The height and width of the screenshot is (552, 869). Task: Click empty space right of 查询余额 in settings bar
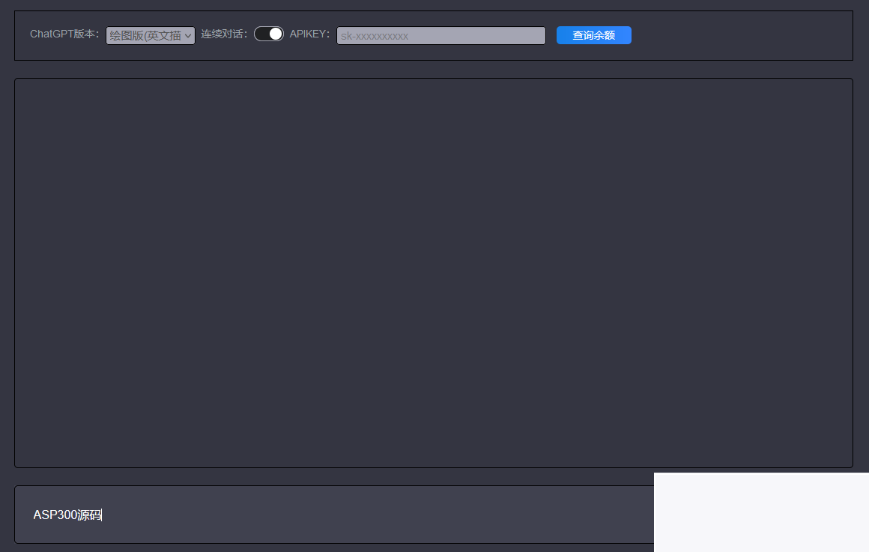[x=742, y=35]
